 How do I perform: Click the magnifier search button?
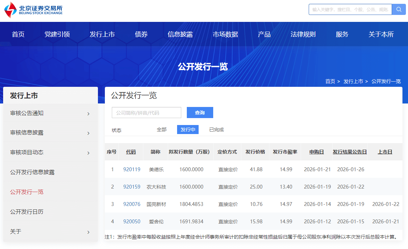pos(399,9)
